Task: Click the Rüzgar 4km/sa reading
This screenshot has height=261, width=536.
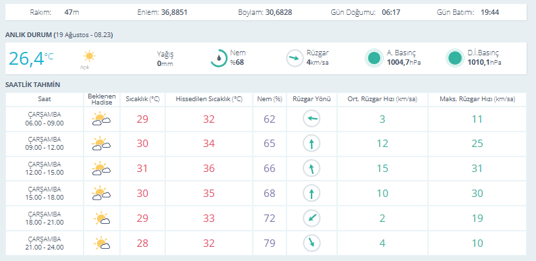Action: tap(318, 58)
